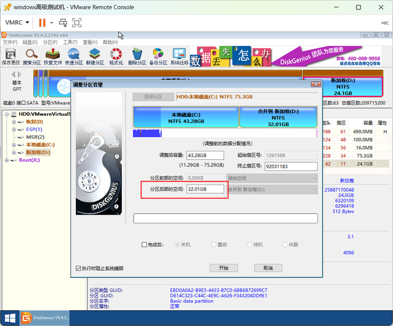Screen dimensions: 393x326
Task: Click the 选择分区 button
Action: pyautogui.click(x=153, y=97)
